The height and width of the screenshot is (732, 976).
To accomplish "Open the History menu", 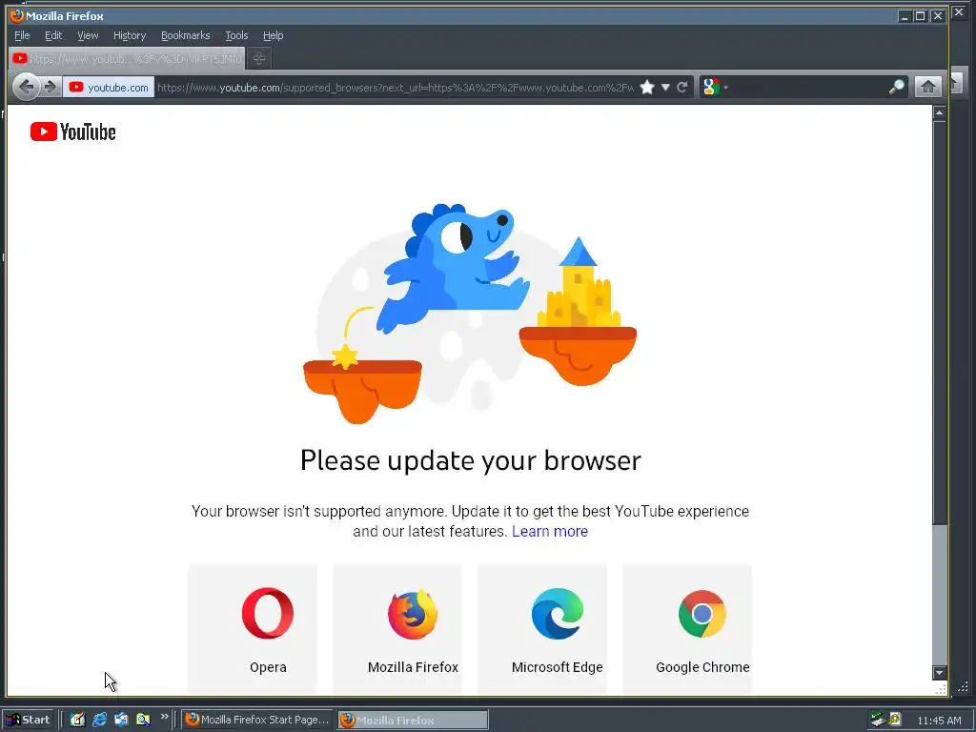I will [130, 35].
